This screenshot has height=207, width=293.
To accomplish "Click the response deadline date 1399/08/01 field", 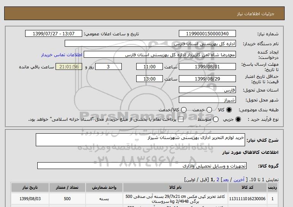I will coord(207,66).
